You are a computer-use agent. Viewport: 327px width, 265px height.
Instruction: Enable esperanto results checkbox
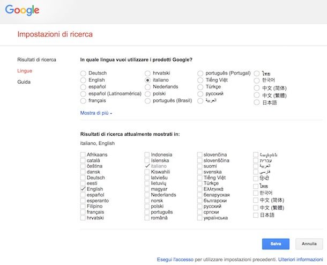83,201
